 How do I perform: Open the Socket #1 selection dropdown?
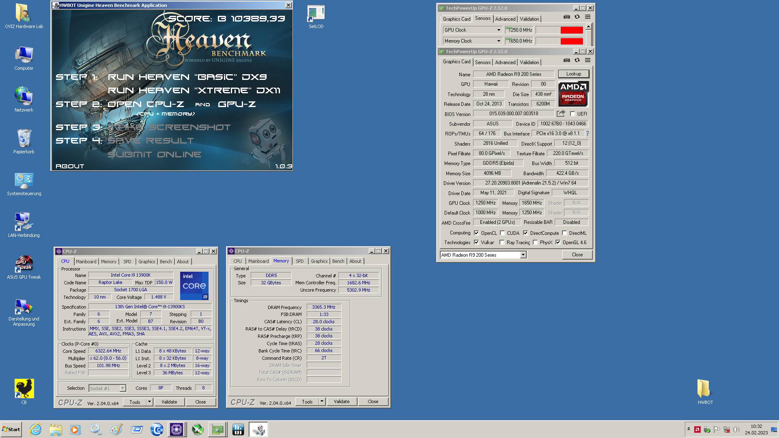[108, 389]
